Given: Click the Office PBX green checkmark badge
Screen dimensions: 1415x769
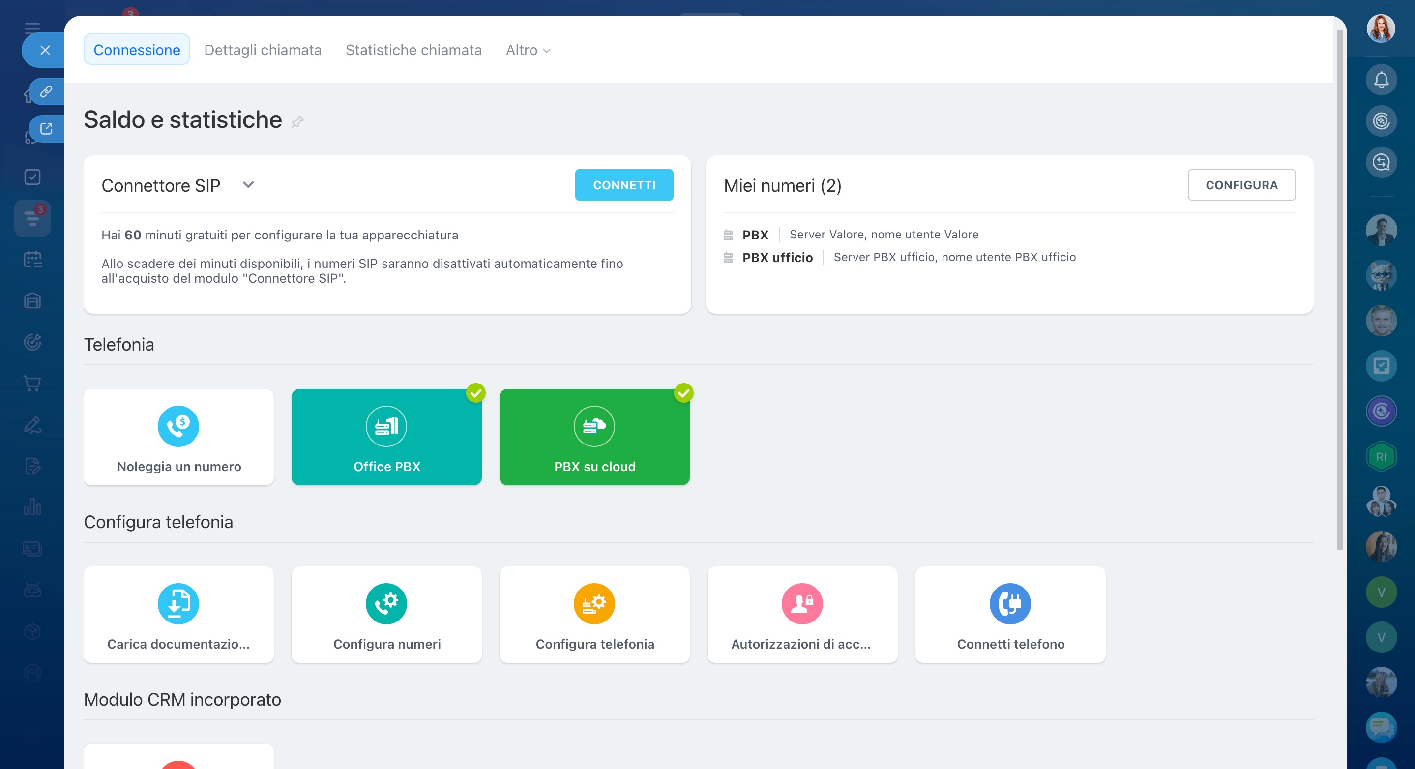Looking at the screenshot, I should coord(476,393).
